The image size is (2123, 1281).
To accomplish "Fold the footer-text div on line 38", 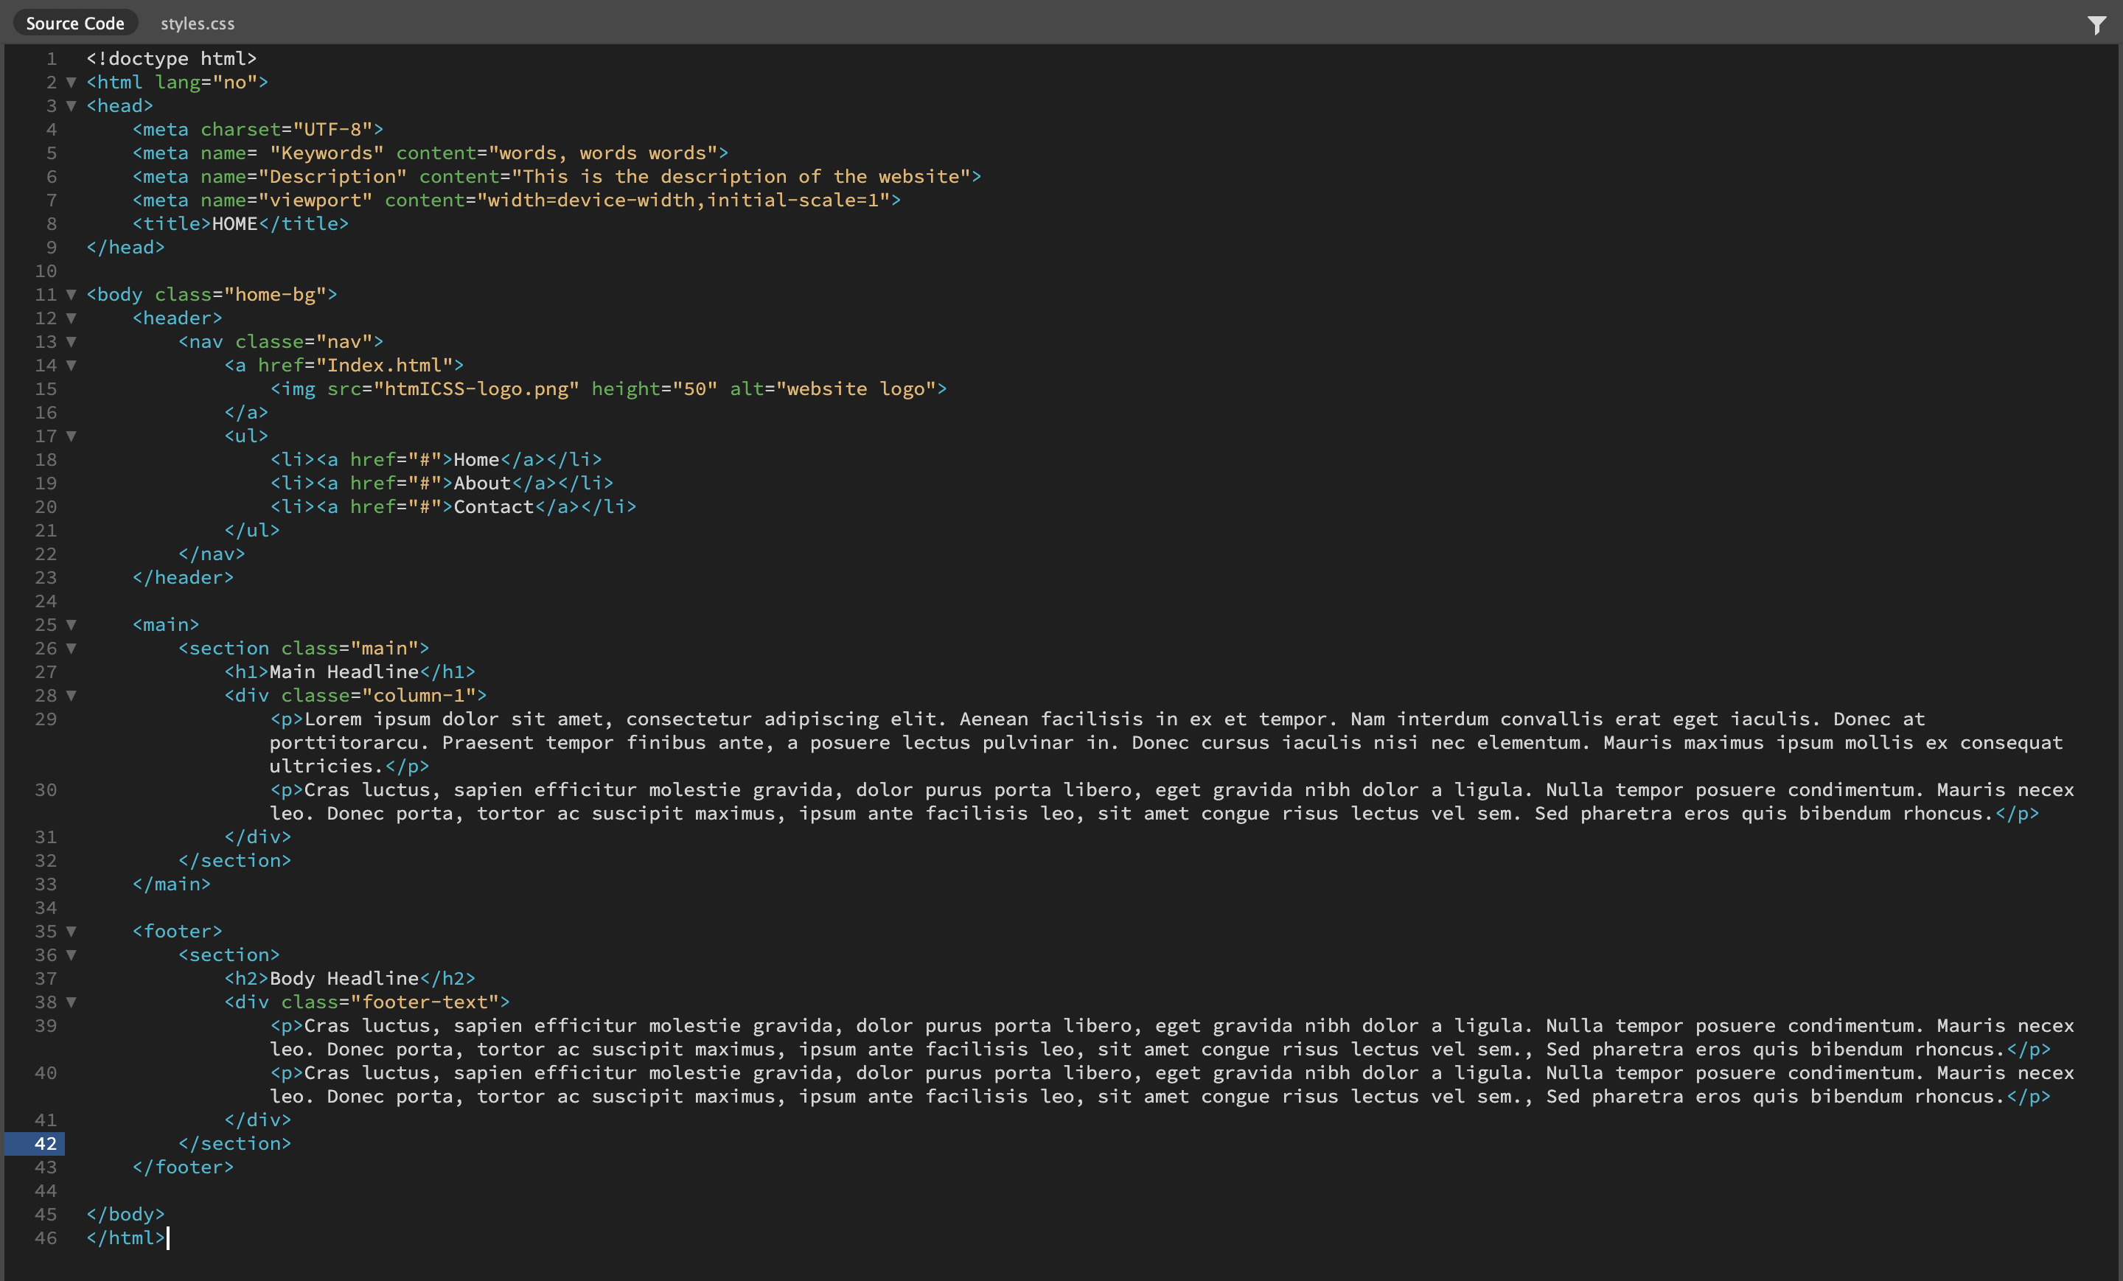I will pos(72,1002).
